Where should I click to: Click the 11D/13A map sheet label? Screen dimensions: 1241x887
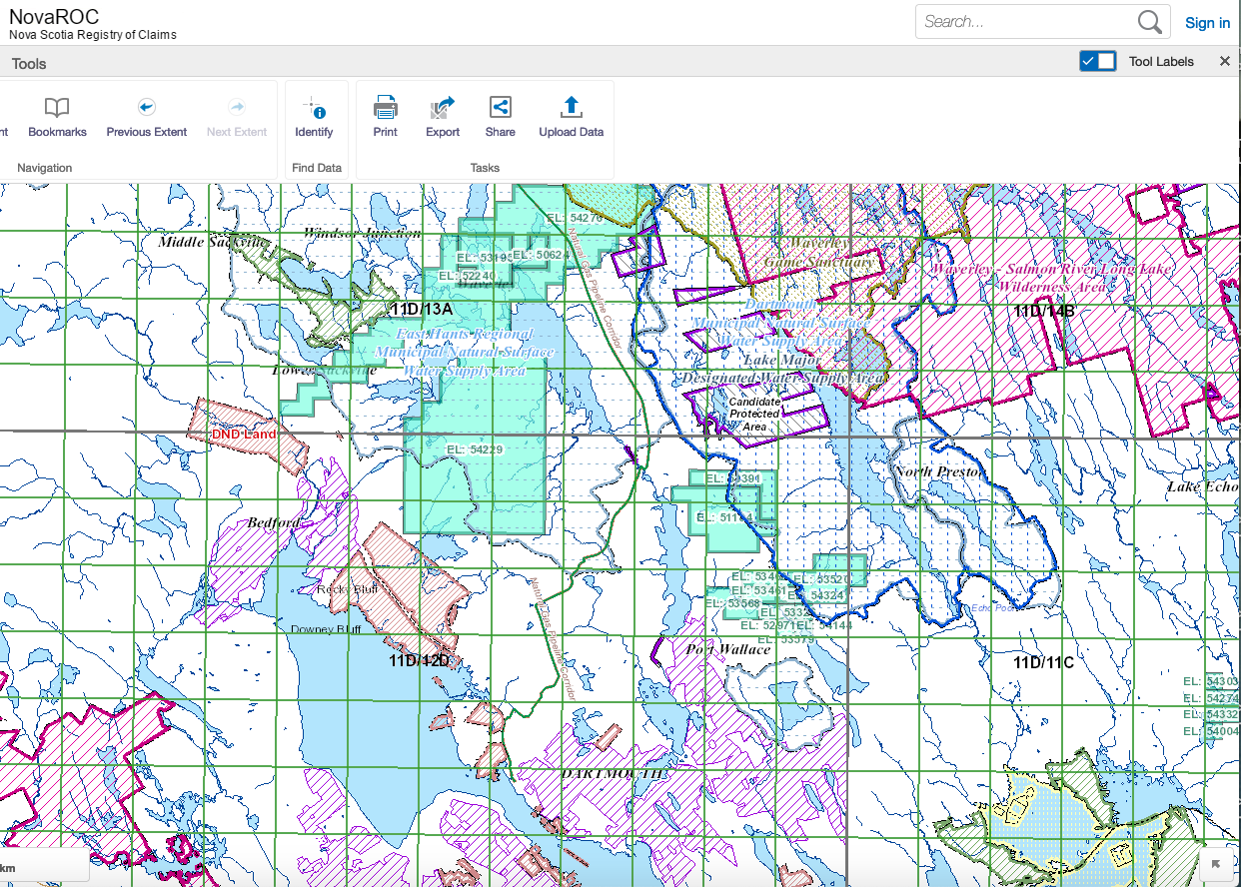[421, 309]
